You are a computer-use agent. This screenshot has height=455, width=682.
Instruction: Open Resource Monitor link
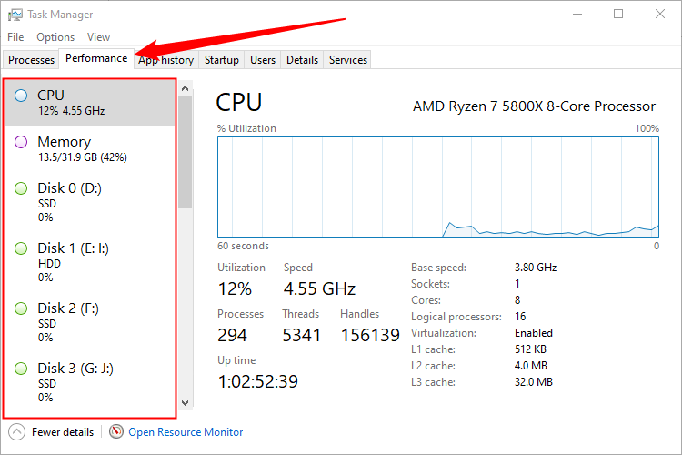click(186, 432)
